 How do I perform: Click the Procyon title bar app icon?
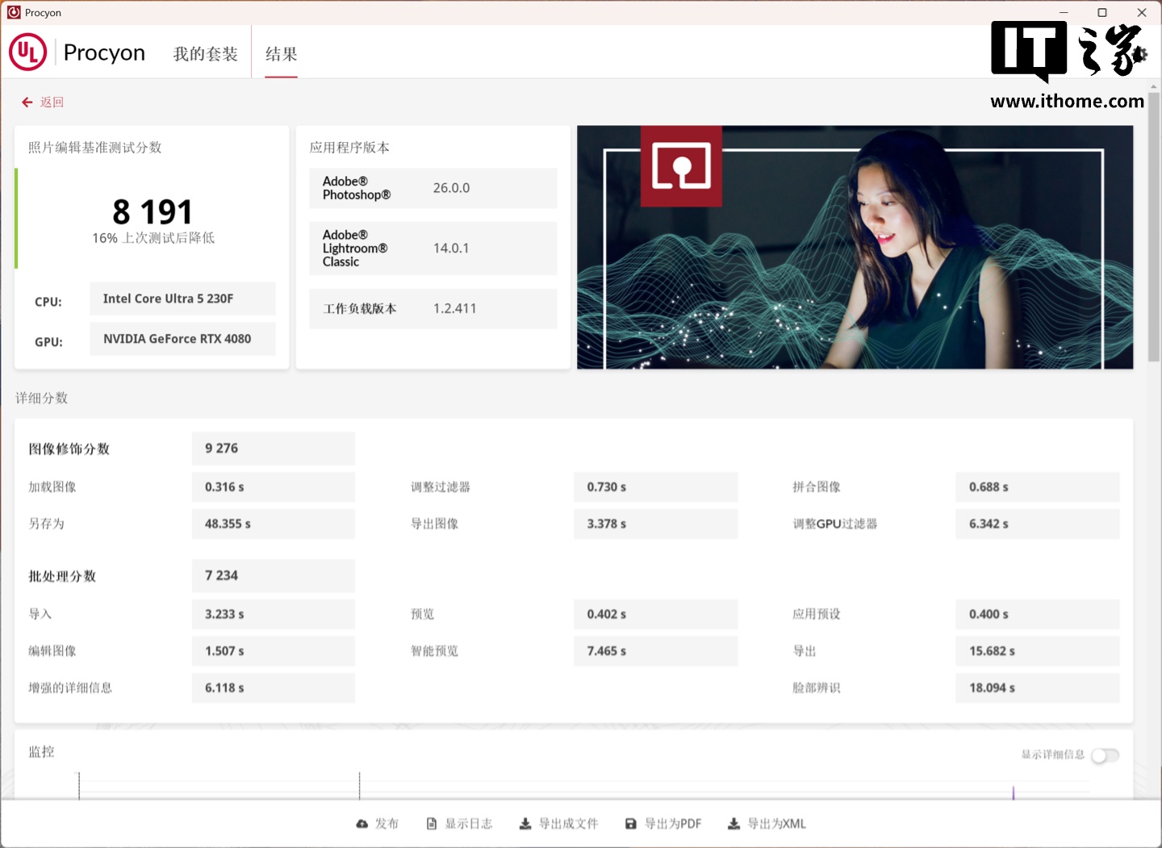[13, 12]
